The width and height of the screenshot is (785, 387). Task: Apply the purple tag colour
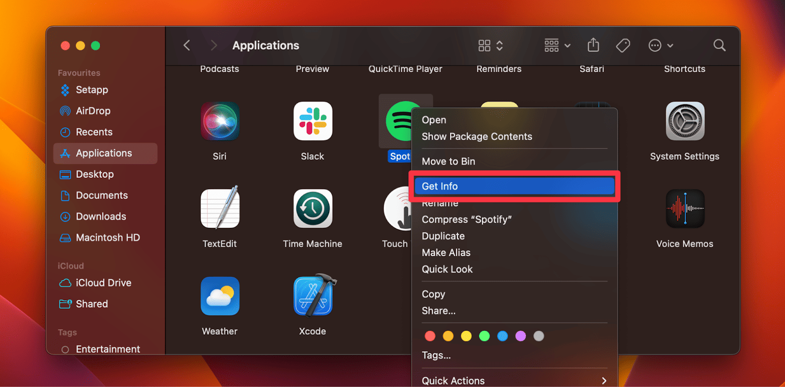(521, 336)
